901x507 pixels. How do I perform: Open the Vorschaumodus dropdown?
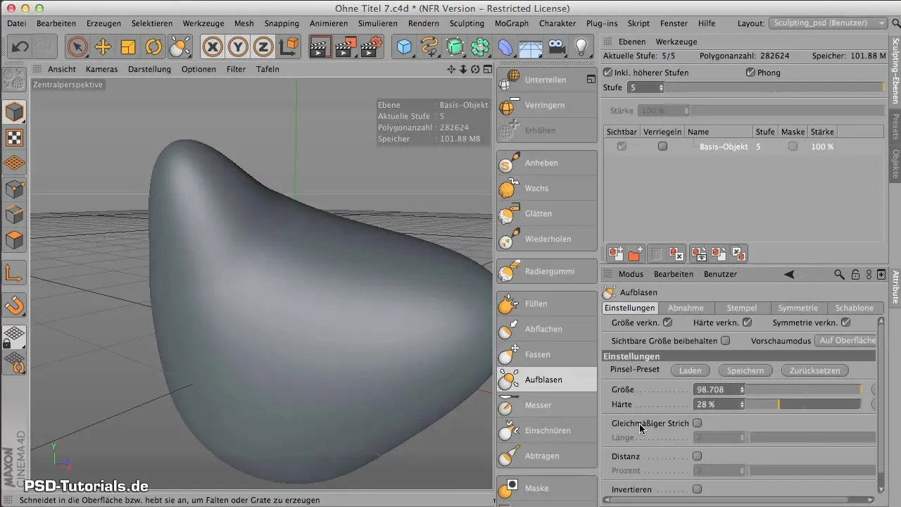[x=845, y=340]
